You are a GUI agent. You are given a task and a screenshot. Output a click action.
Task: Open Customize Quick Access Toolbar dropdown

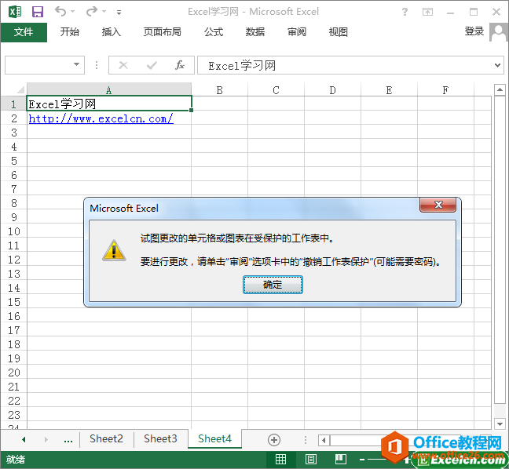119,13
